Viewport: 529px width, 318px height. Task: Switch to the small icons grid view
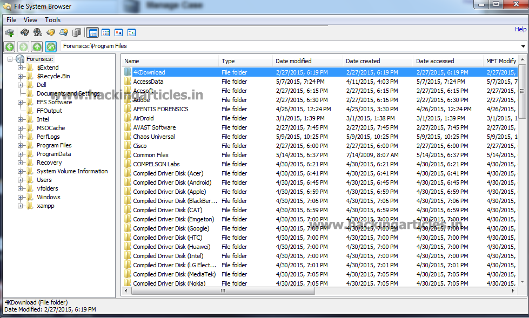[x=105, y=33]
